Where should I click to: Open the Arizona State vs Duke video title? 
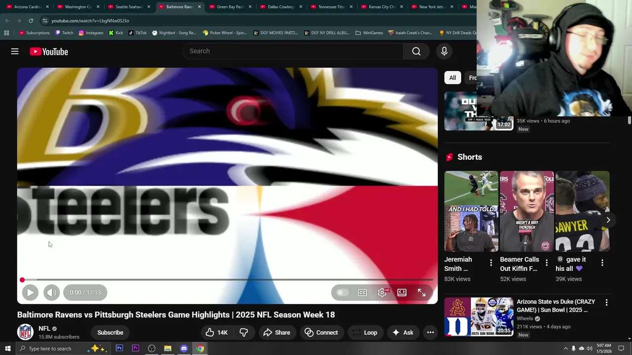click(556, 306)
